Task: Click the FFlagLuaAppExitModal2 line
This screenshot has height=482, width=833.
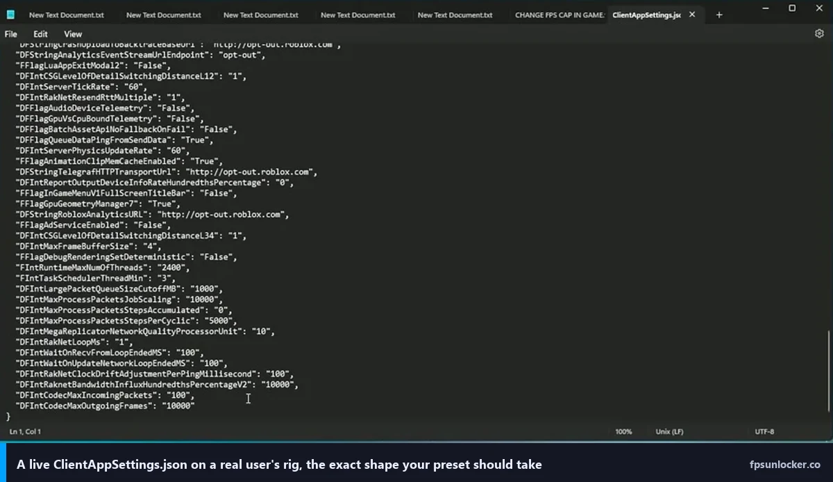Action: pyautogui.click(x=93, y=65)
